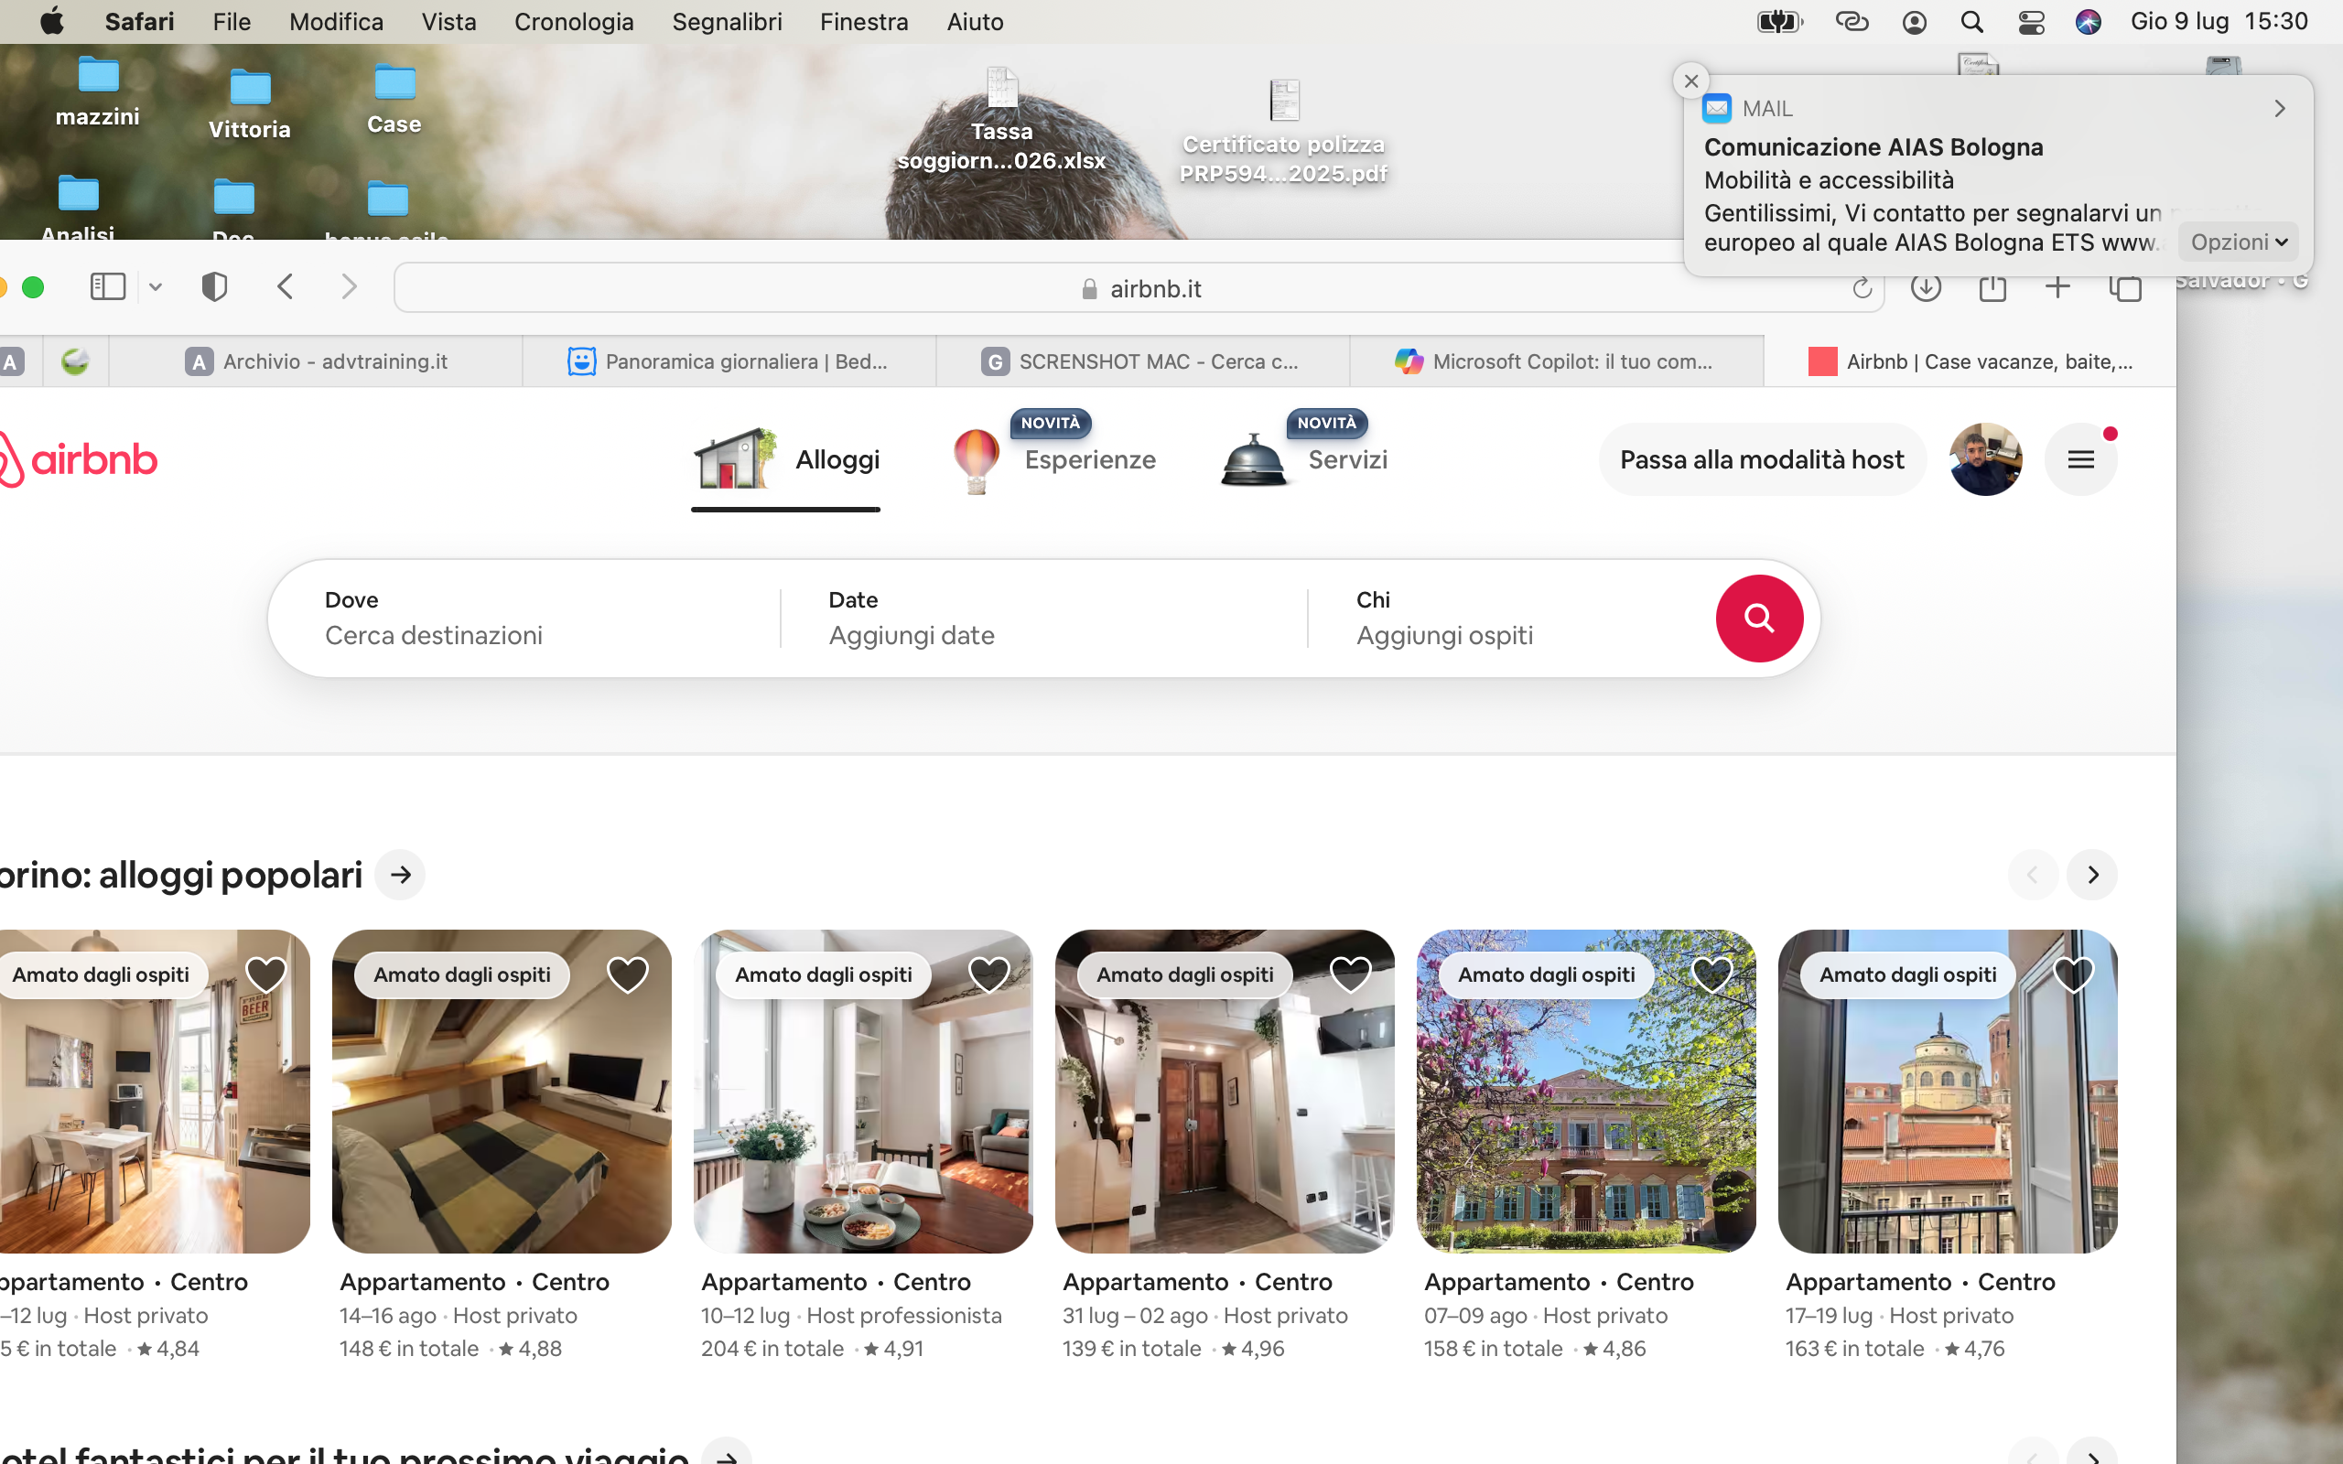This screenshot has height=1464, width=2343.
Task: Toggle Safari sidebar icon
Action: 107,286
